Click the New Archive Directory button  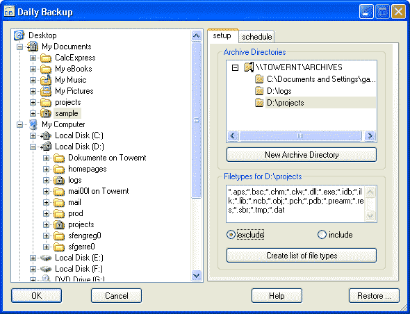302,155
